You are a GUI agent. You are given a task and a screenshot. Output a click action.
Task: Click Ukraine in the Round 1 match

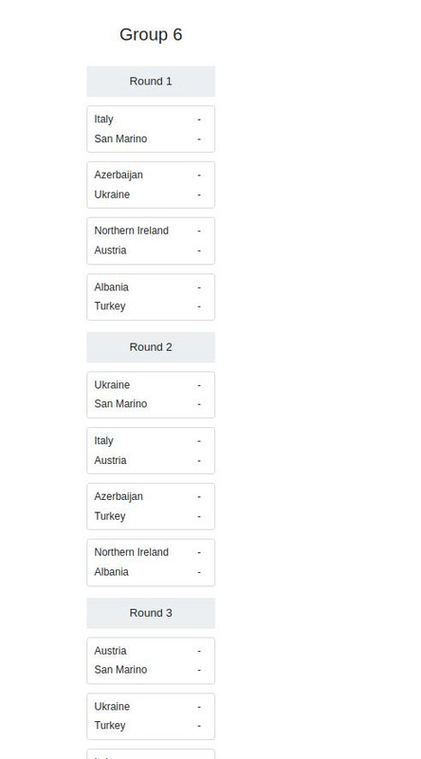112,194
